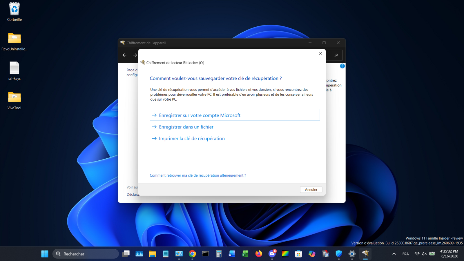Open Firefox from taskbar
Screen dimensions: 464x261
pyautogui.click(x=258, y=254)
